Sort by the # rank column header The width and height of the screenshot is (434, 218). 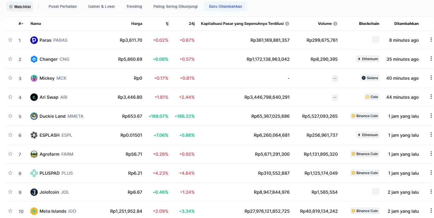pos(21,24)
